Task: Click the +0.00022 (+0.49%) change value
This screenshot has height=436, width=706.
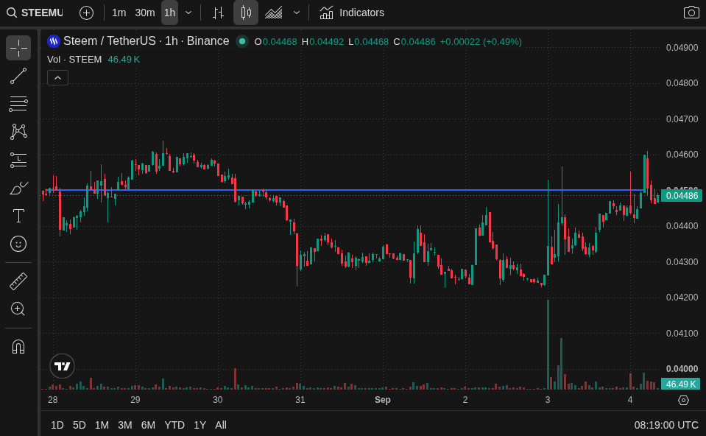Action: 481,42
